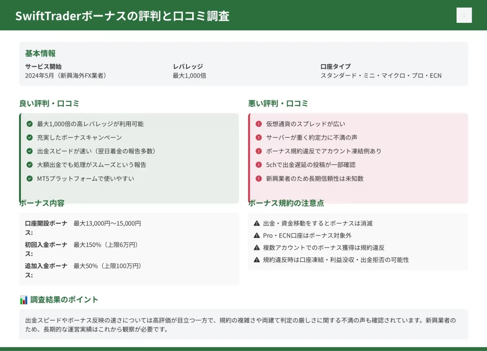Click the warning triangle beside 規約違反時は口座凍結
Screen dimensions: 487x351
(257, 260)
